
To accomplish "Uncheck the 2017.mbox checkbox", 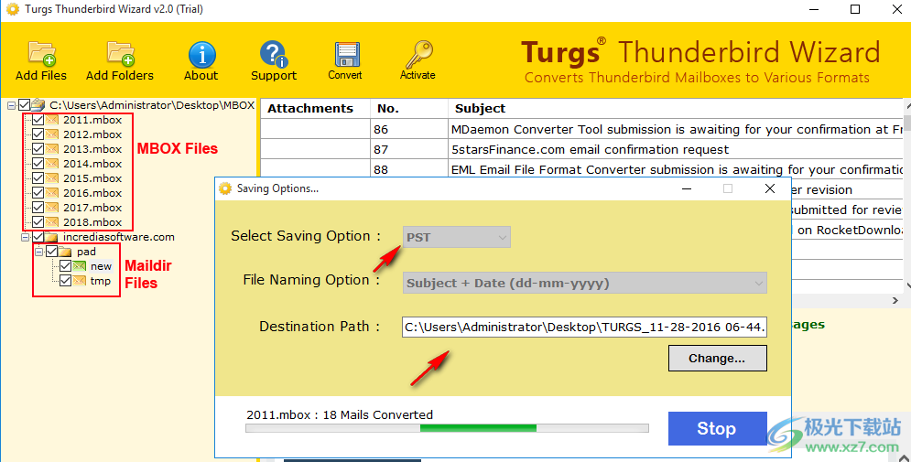I will 38,207.
